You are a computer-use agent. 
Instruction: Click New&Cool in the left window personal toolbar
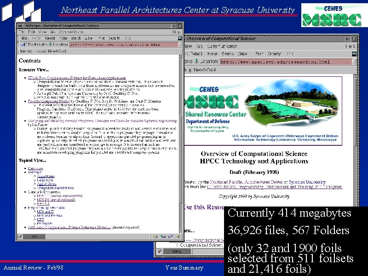tap(57, 51)
